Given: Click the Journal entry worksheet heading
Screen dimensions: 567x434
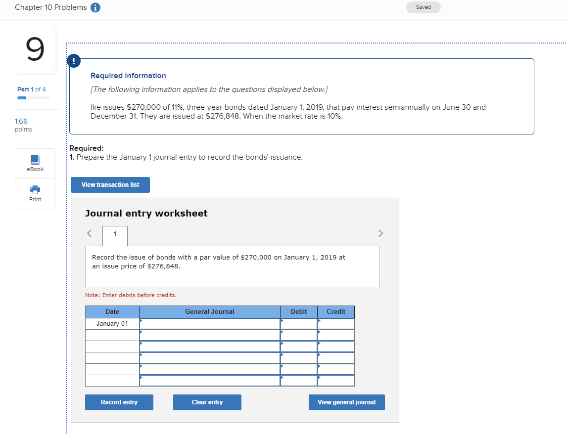Looking at the screenshot, I should pos(146,213).
